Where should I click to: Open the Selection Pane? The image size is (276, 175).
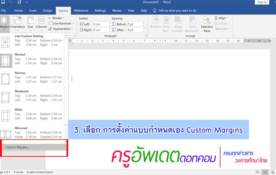(x=207, y=24)
